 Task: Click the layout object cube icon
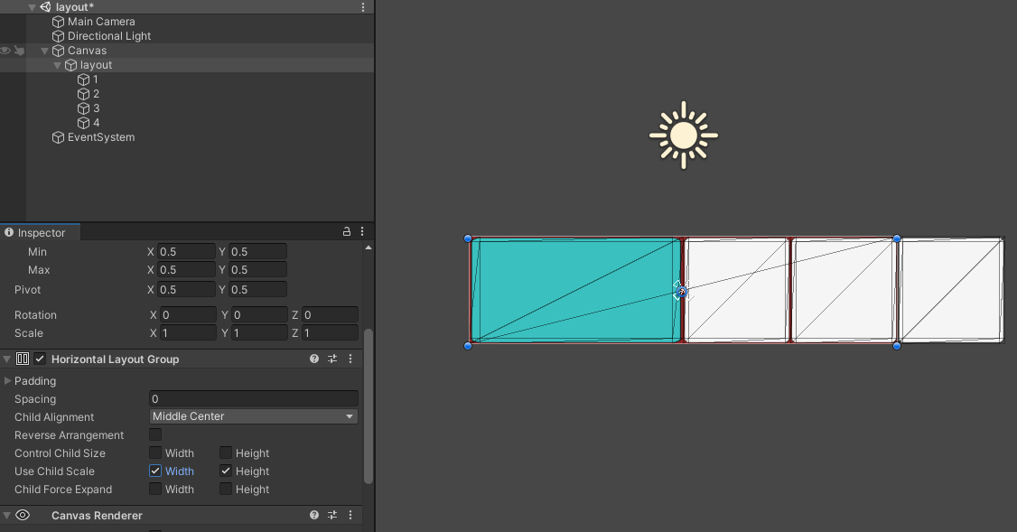pos(71,65)
